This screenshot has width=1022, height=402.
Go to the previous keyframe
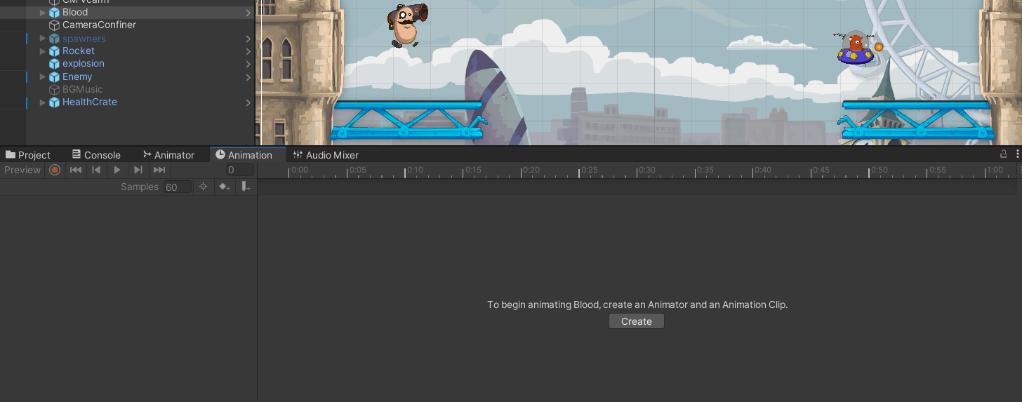coord(96,170)
